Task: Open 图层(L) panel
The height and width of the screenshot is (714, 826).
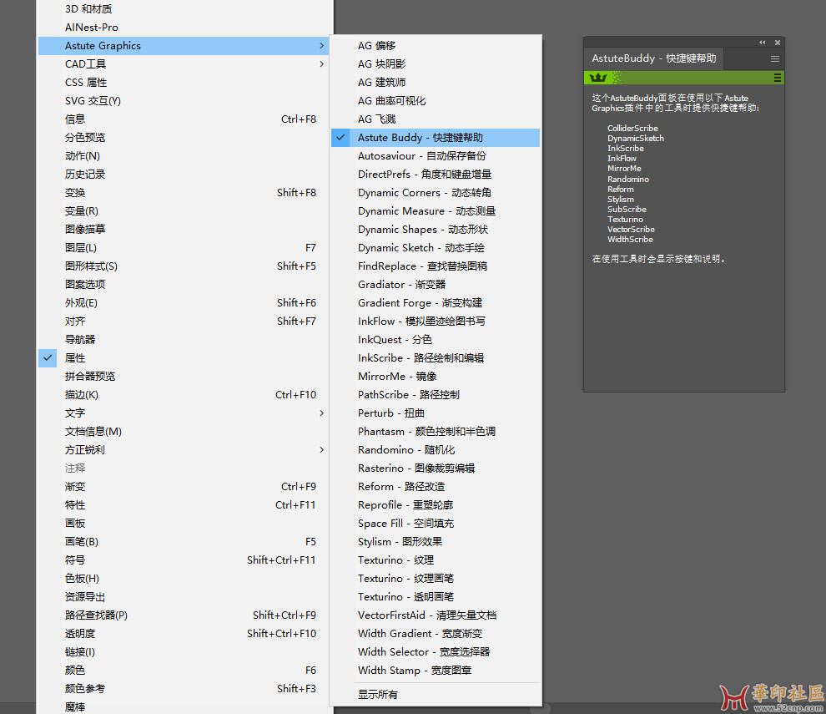Action: click(x=184, y=248)
